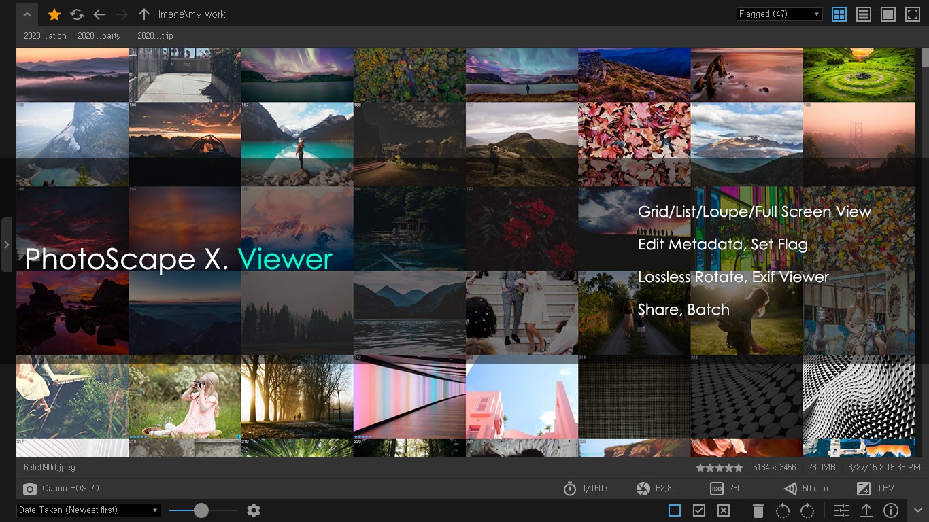Image resolution: width=929 pixels, height=522 pixels.
Task: Select the red flowers thumbnail
Action: (522, 228)
